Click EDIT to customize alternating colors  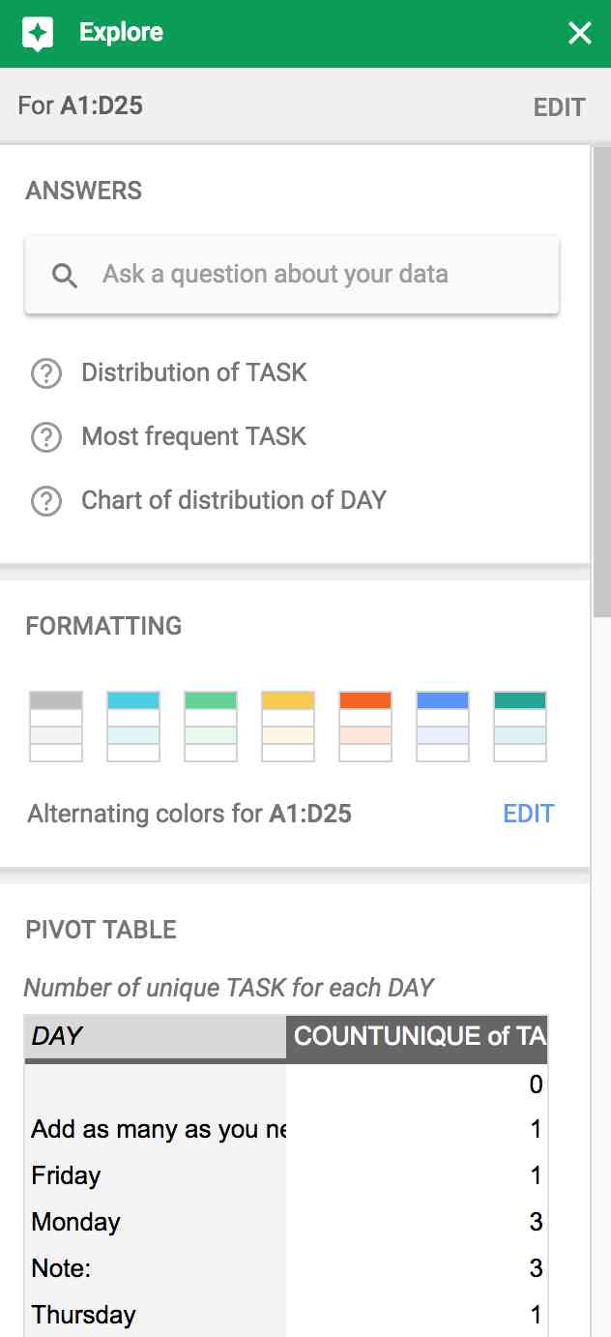[x=528, y=814]
